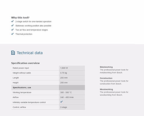The height and width of the screenshot is (116, 144).
Task: Click checkmark beside Thermal protection
Action: click(12, 34)
